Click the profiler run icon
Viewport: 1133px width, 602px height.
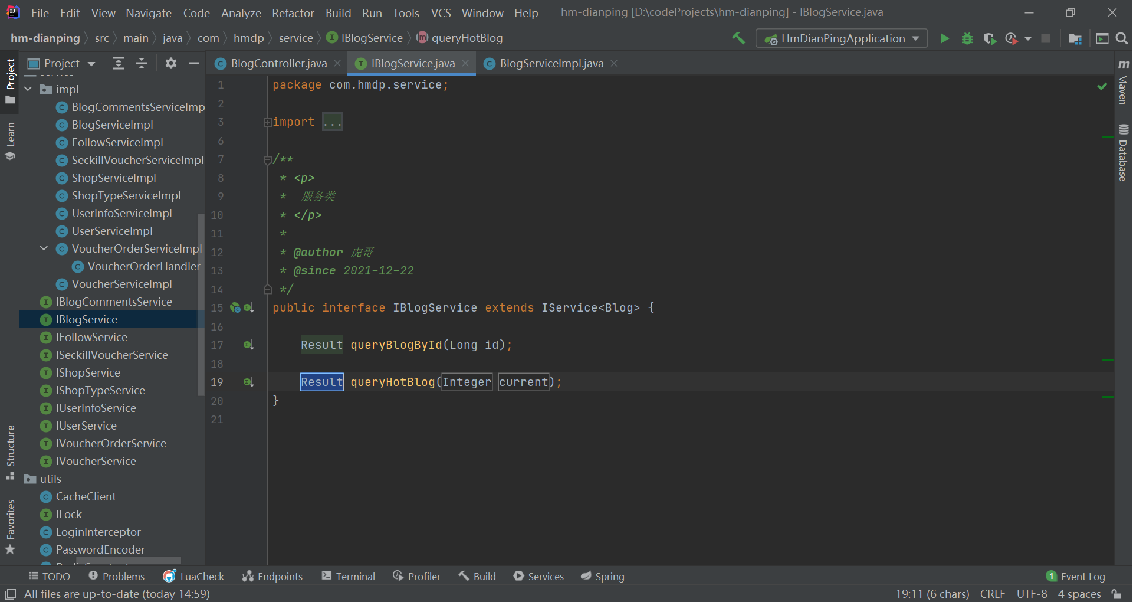[x=1012, y=38]
